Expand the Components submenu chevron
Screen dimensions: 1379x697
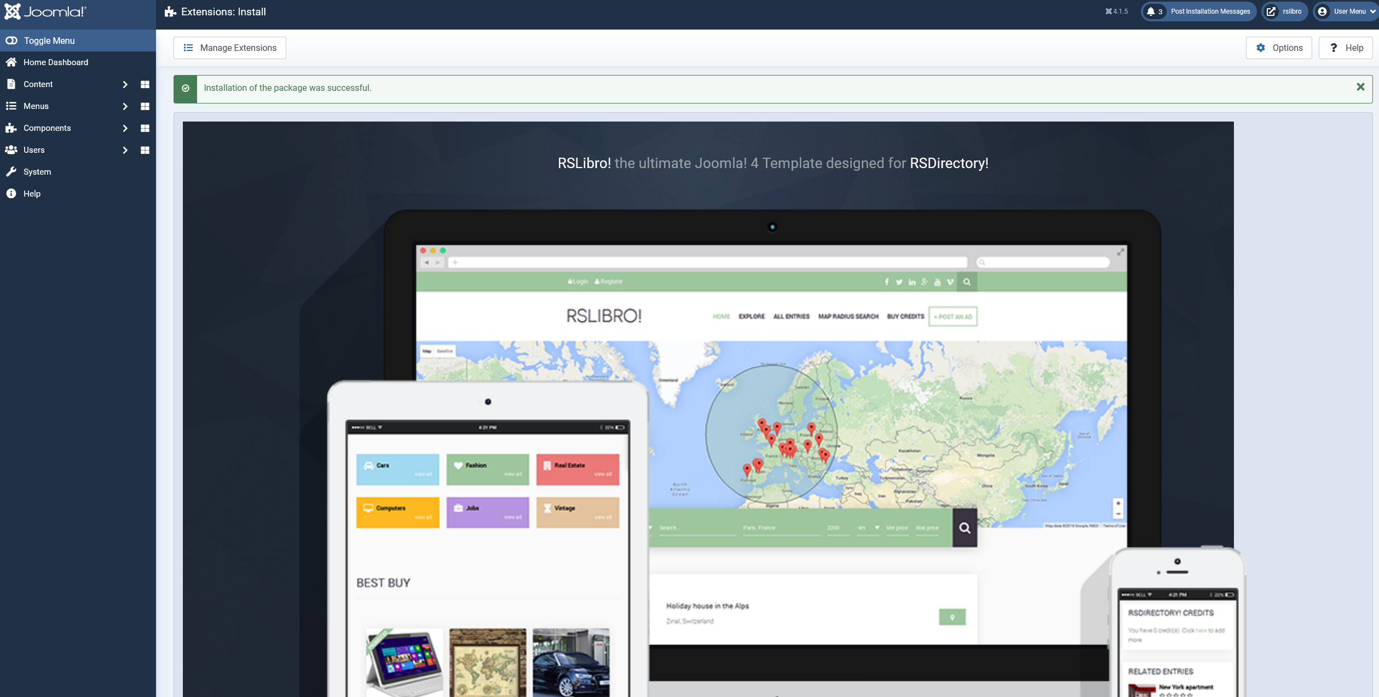click(x=125, y=128)
